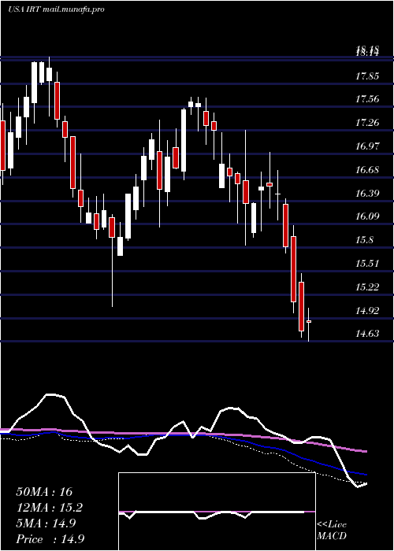Screen dimensions: 394x551
Task: Click the 15.8 price axis label
Action: click(364, 240)
